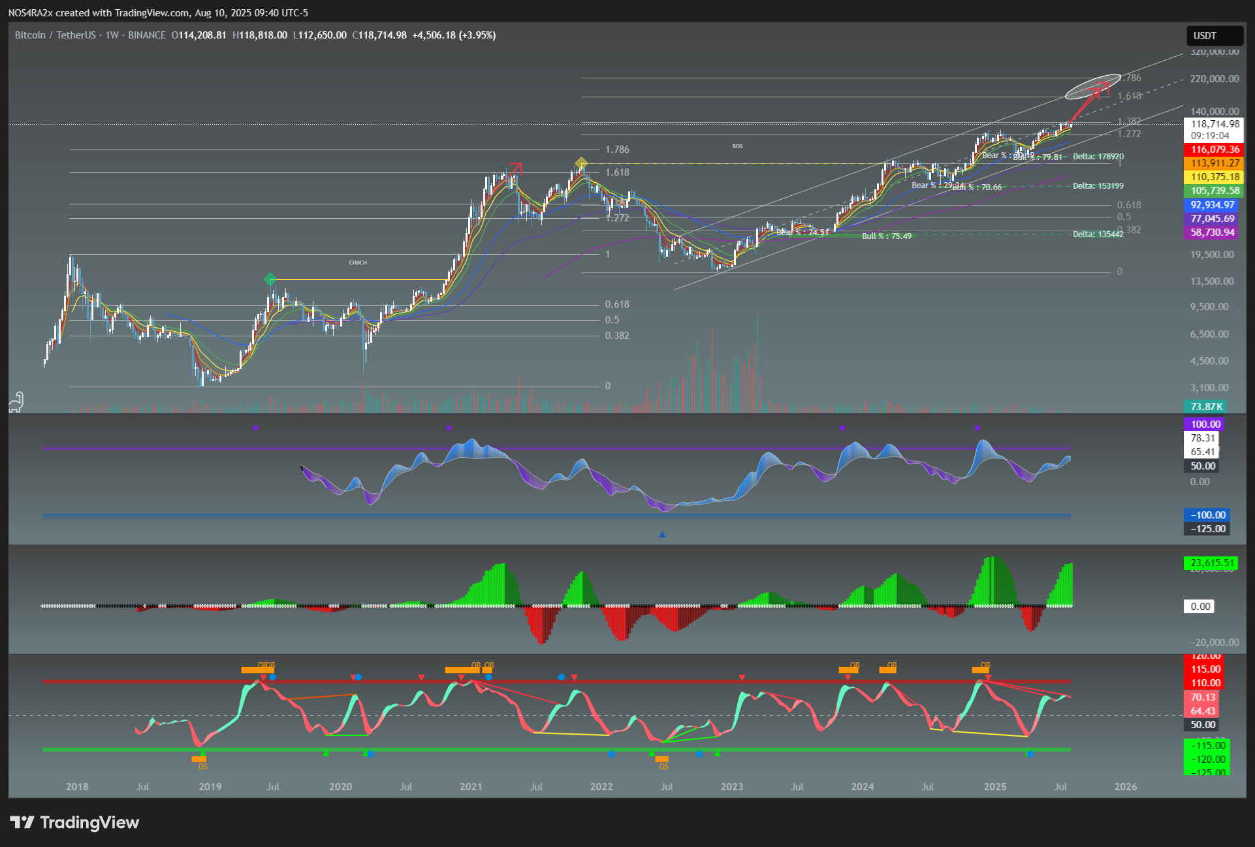Click the blue dot on the red band in late 2021
The width and height of the screenshot is (1255, 847).
(562, 677)
